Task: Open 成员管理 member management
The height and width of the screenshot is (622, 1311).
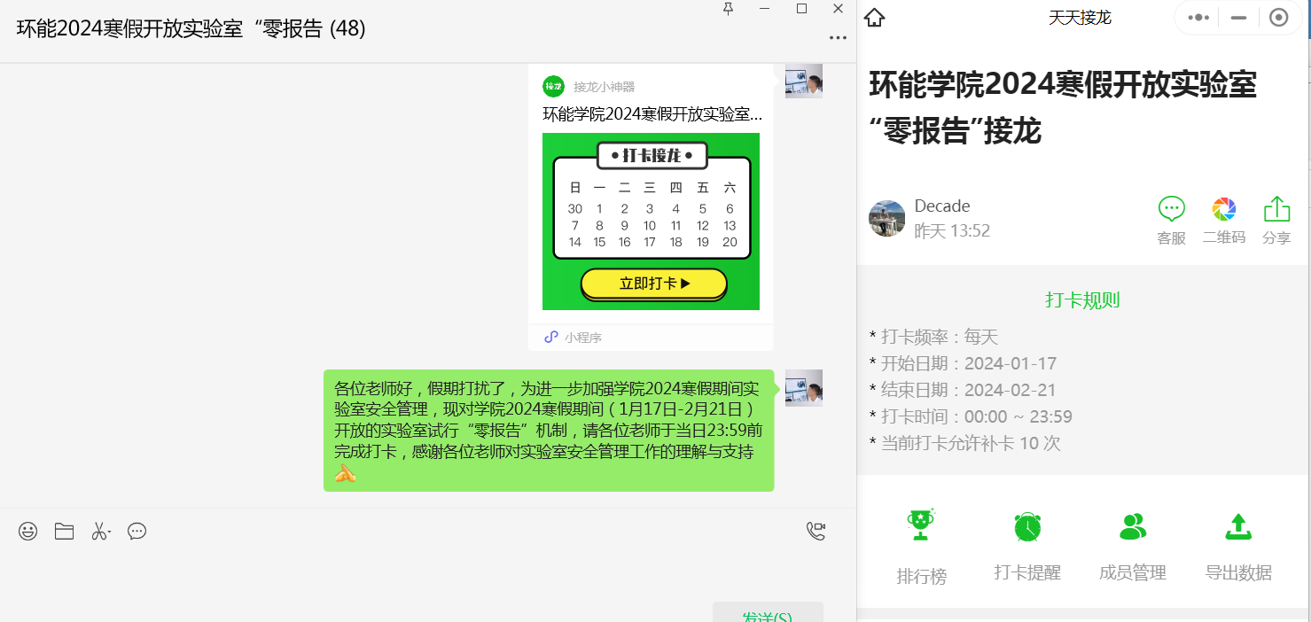Action: 1132,542
